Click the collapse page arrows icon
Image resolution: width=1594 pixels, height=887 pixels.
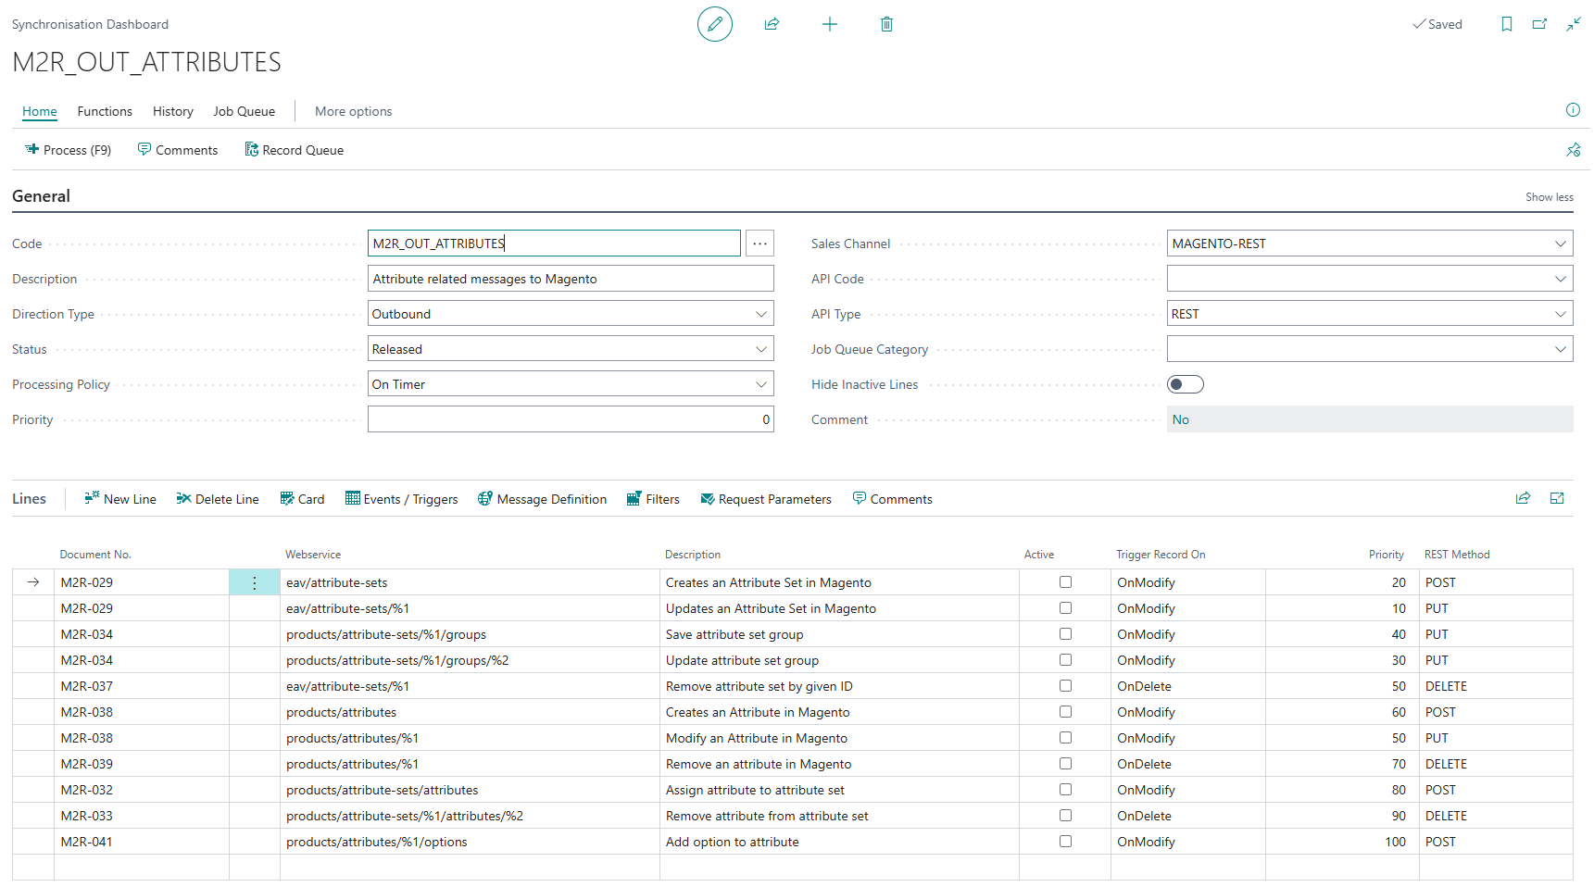(1573, 24)
